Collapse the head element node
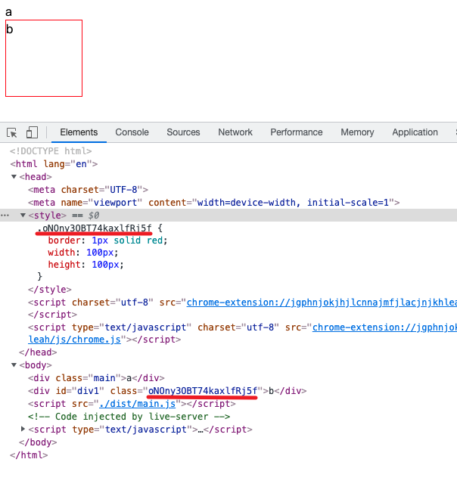 (x=14, y=177)
